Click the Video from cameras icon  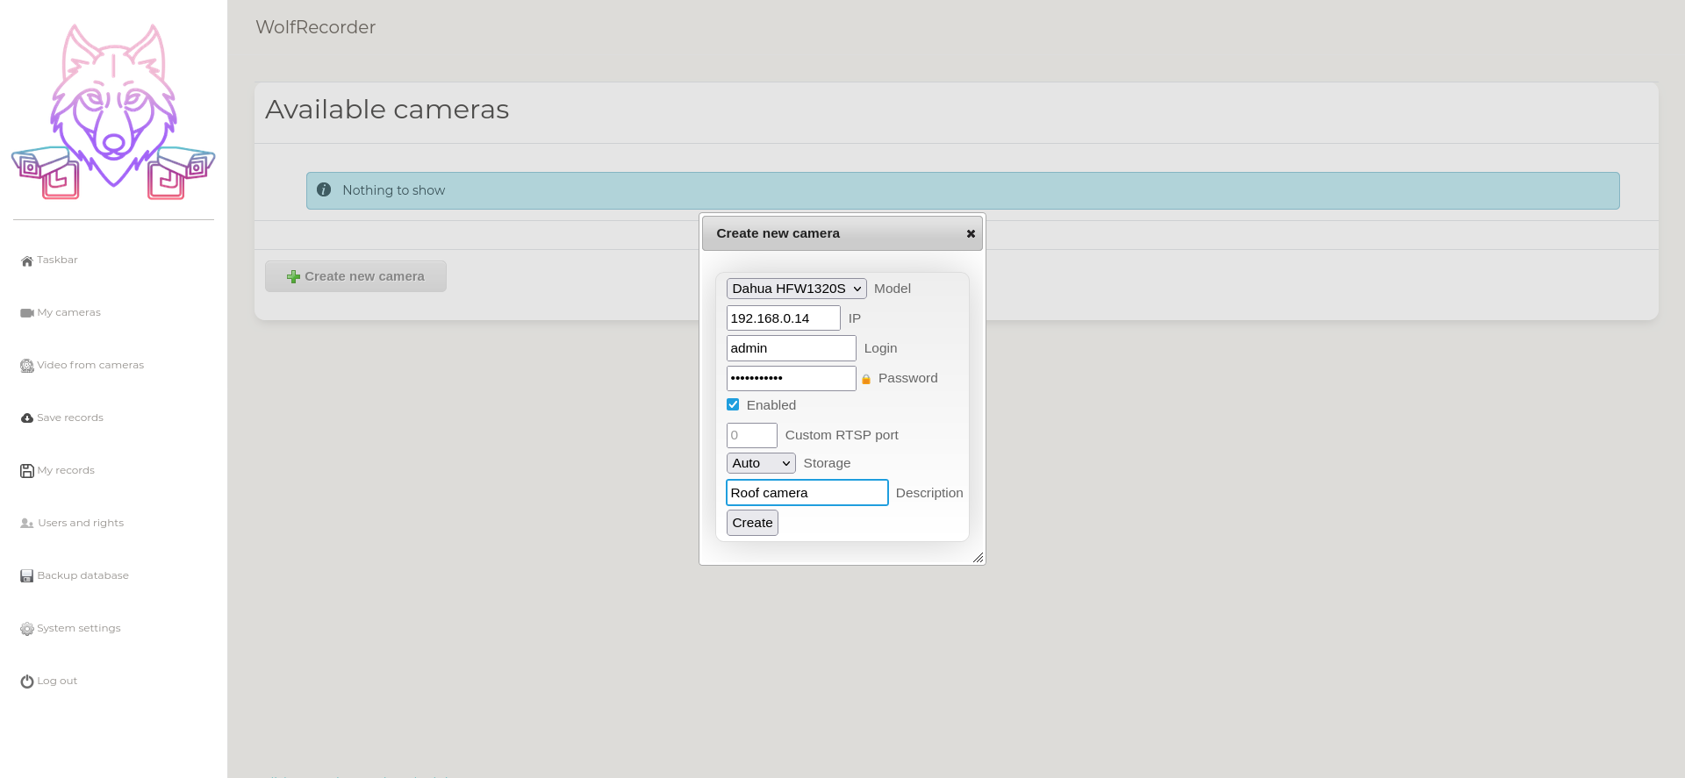26,366
